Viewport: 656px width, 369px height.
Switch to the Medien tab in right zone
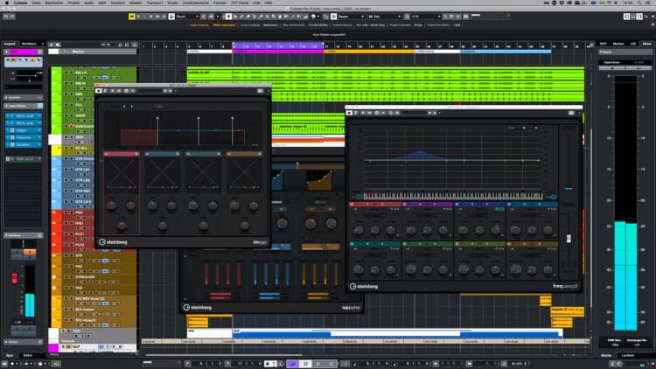[x=618, y=44]
